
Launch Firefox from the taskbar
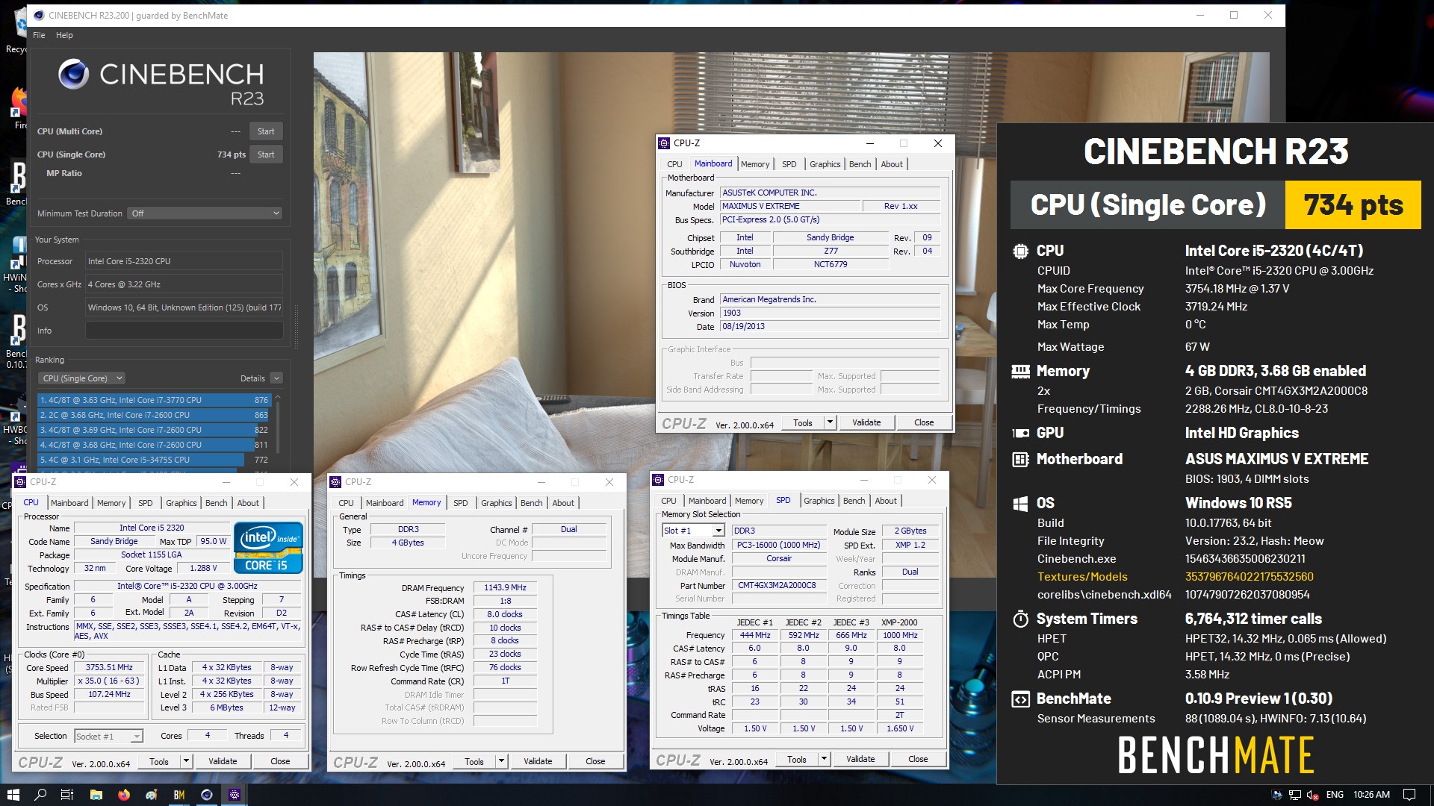[123, 795]
